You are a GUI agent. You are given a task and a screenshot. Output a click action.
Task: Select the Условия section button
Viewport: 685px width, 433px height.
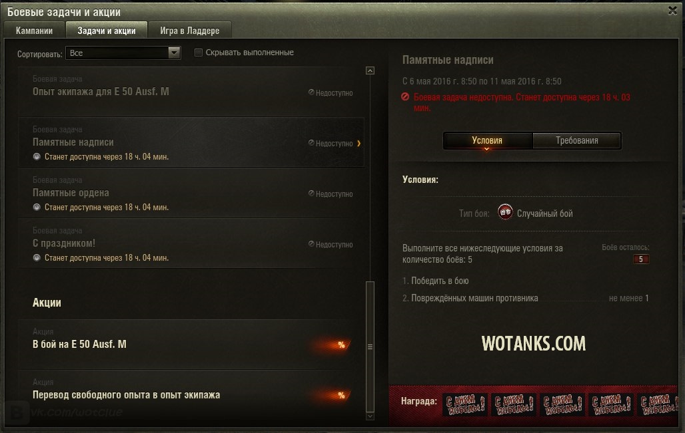488,140
